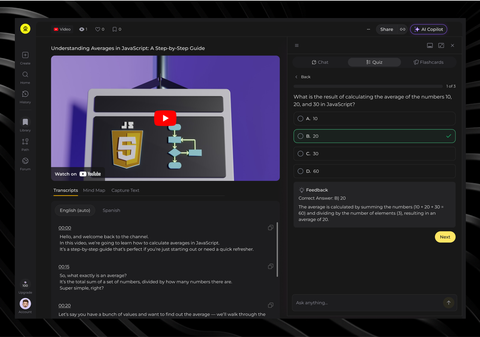480x337 pixels.
Task: Click the heart like icon
Action: point(98,29)
